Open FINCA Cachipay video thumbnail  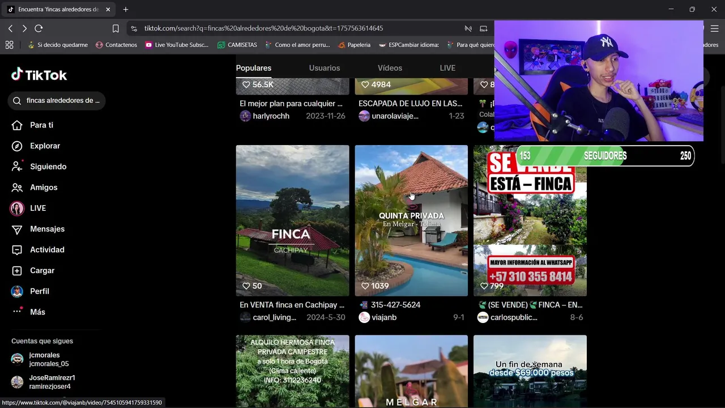pyautogui.click(x=293, y=220)
